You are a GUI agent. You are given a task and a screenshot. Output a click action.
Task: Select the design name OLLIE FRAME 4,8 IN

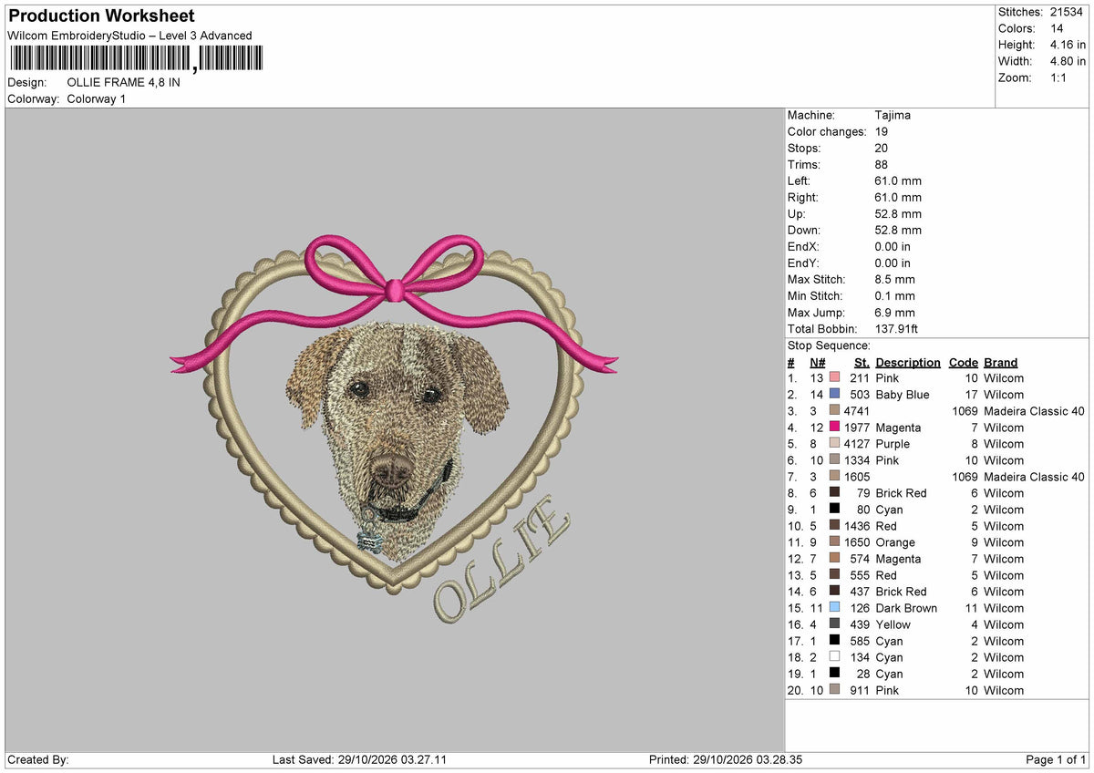(x=124, y=82)
